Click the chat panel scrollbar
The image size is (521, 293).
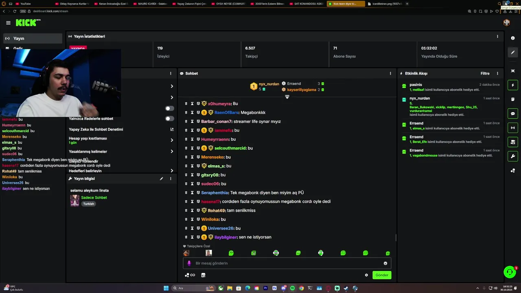396,238
